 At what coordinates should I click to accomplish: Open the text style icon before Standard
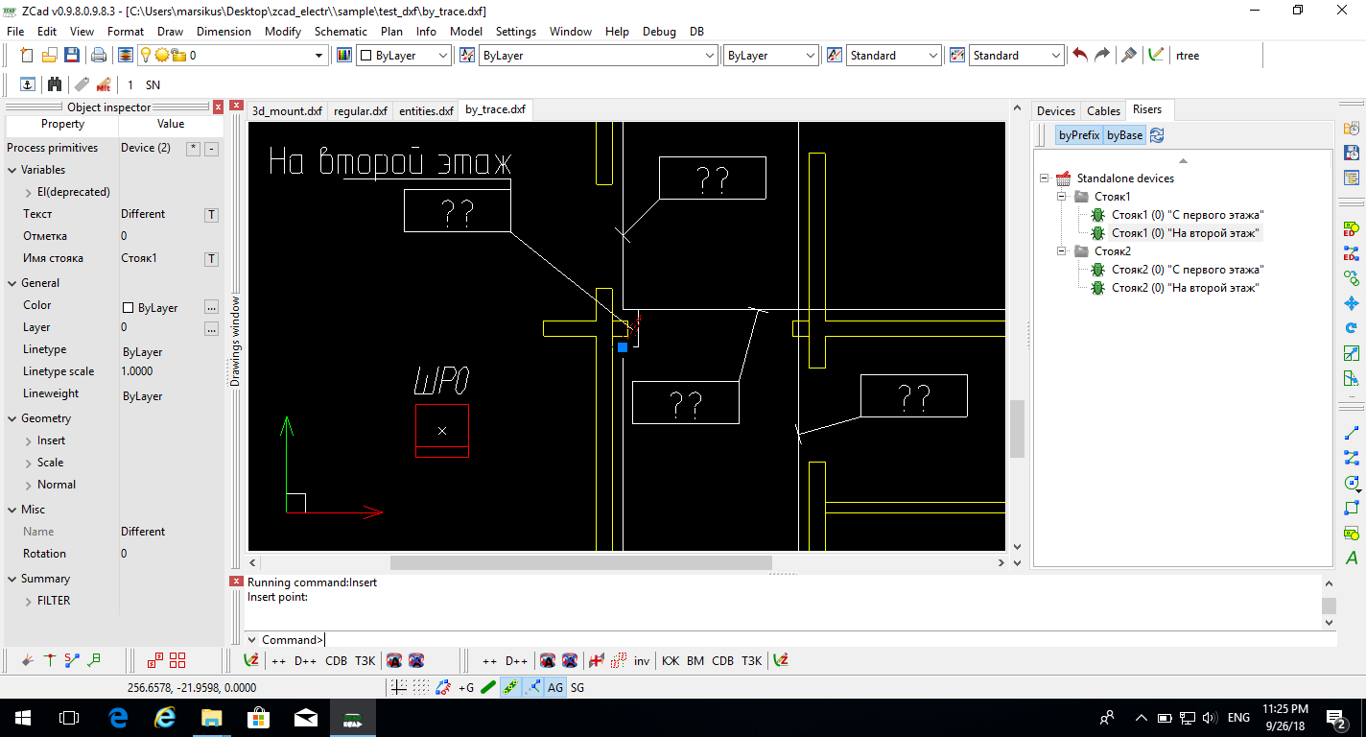click(834, 56)
